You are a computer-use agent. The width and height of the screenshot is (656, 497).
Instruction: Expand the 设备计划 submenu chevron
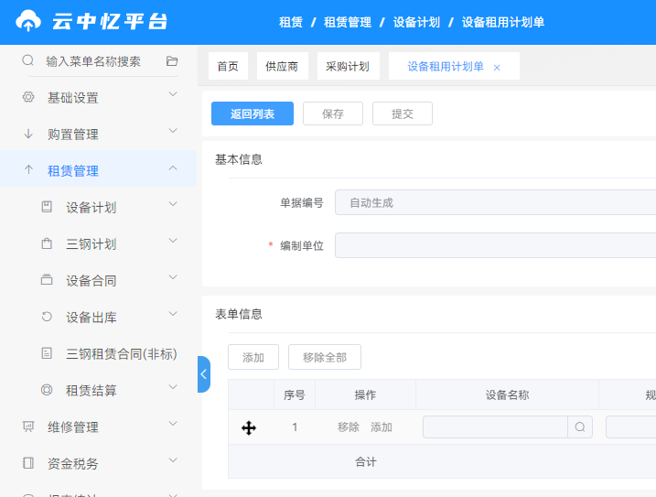click(x=173, y=204)
